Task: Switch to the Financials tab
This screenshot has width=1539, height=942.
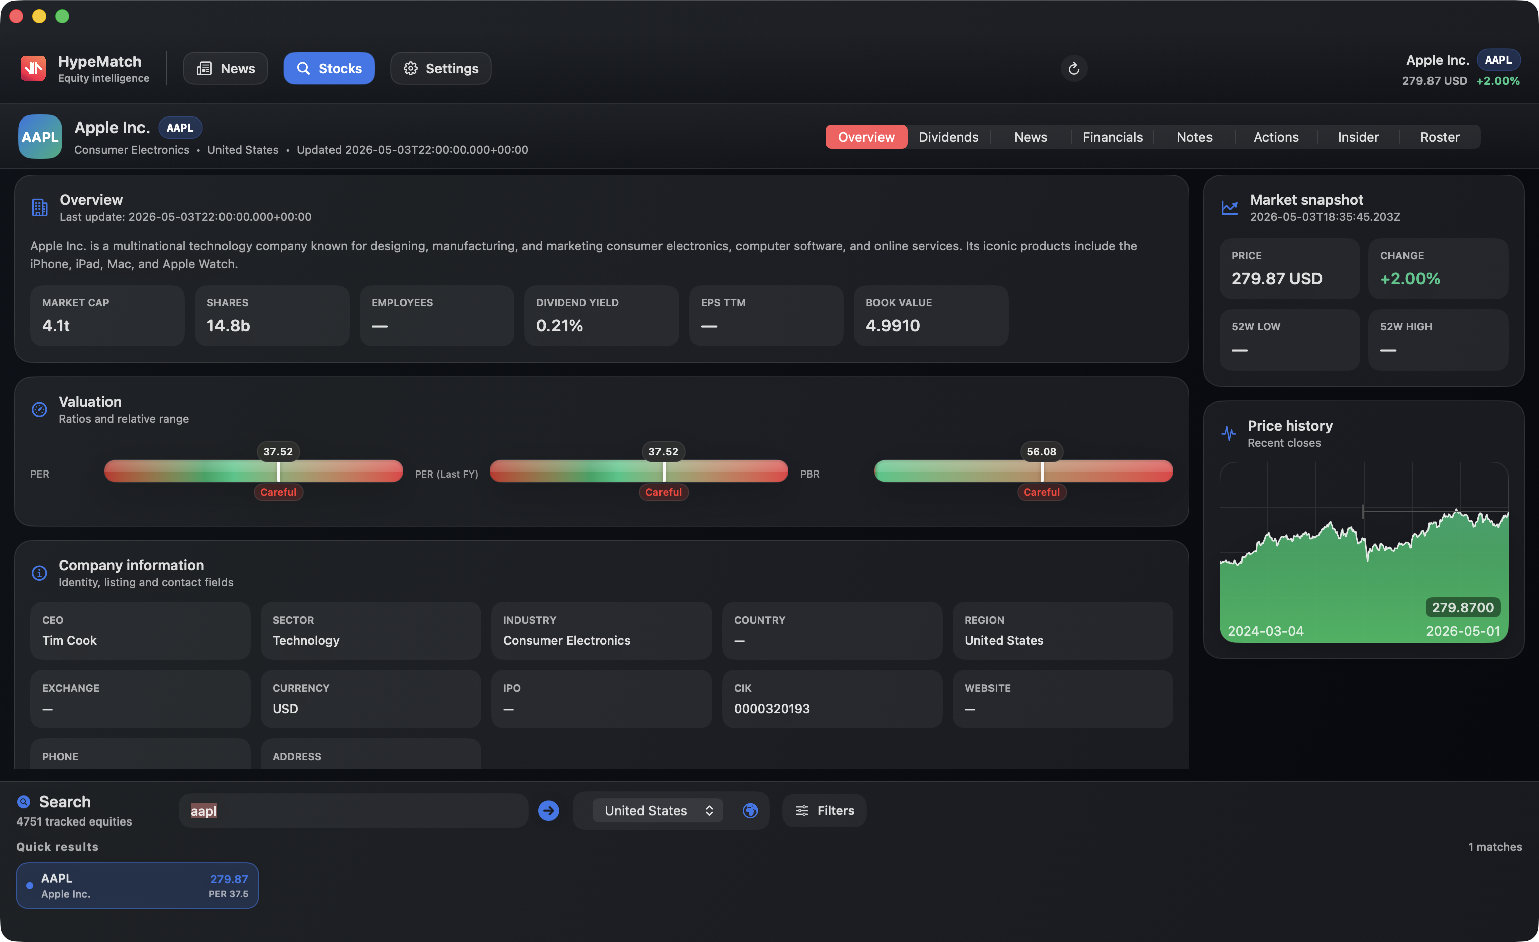Action: [x=1113, y=137]
